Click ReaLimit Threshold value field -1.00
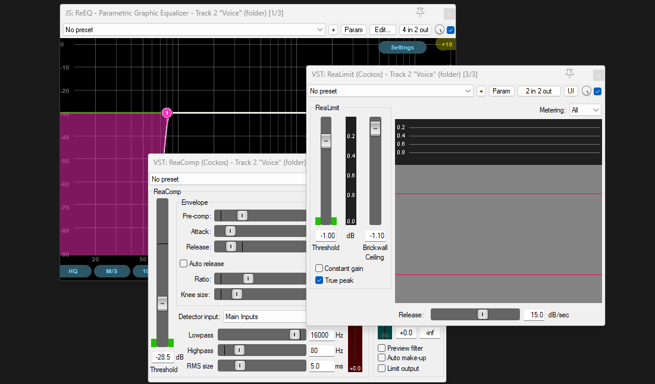The image size is (655, 384). pyautogui.click(x=327, y=236)
